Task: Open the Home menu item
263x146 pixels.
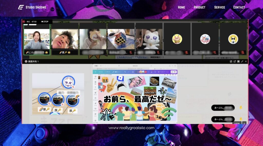Action: click(x=181, y=7)
